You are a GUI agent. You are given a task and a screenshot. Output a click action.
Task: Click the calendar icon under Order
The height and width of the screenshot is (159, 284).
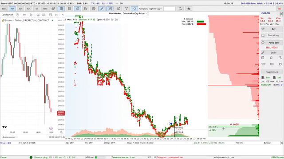coord(263,57)
